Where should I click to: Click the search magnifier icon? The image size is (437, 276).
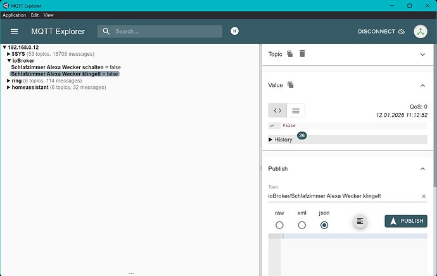tap(106, 31)
